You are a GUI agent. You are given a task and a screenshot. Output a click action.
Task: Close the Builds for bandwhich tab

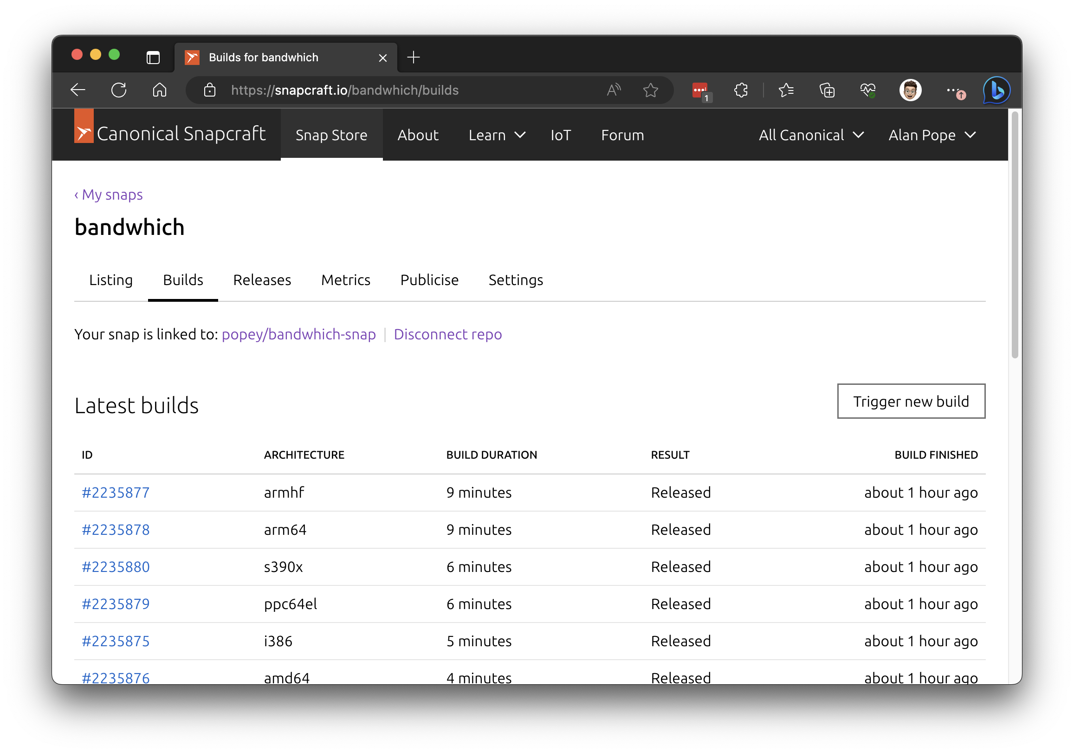point(382,58)
